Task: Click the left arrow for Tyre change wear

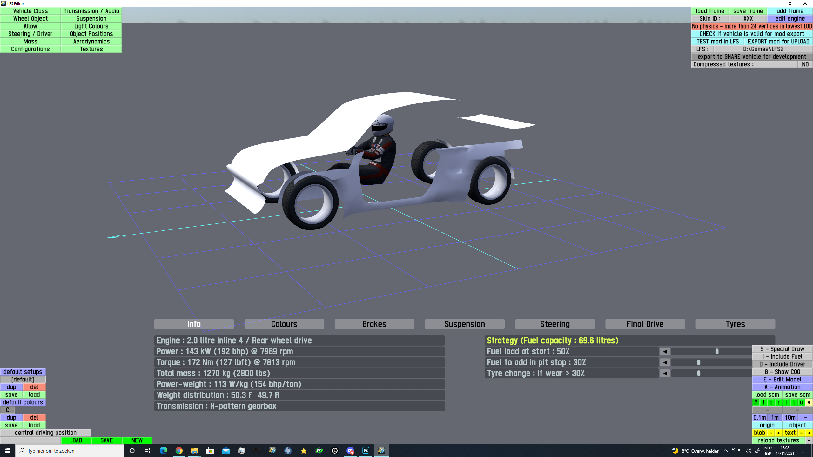Action: click(665, 373)
